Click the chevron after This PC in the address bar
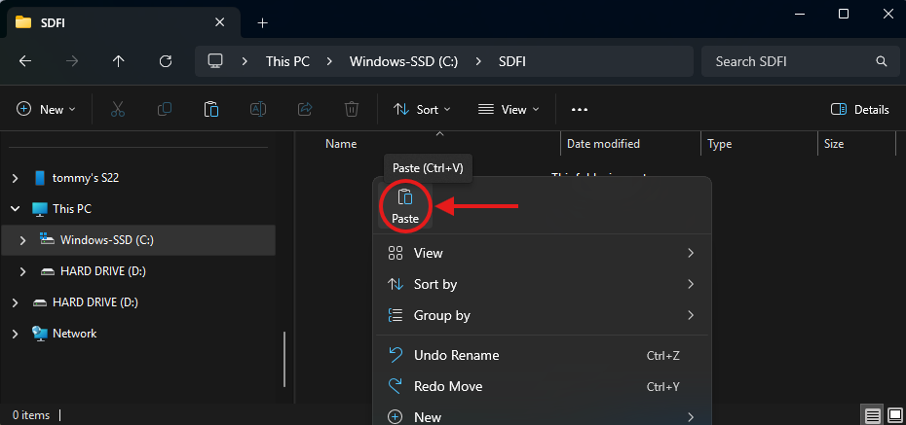Image resolution: width=906 pixels, height=425 pixels. 330,61
